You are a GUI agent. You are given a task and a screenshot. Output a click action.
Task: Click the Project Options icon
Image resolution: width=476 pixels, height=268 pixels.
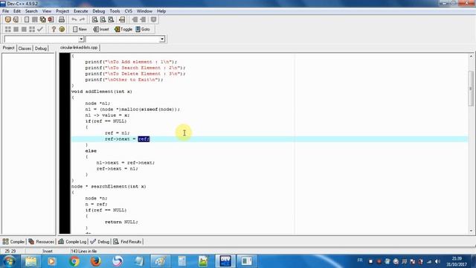154,19
